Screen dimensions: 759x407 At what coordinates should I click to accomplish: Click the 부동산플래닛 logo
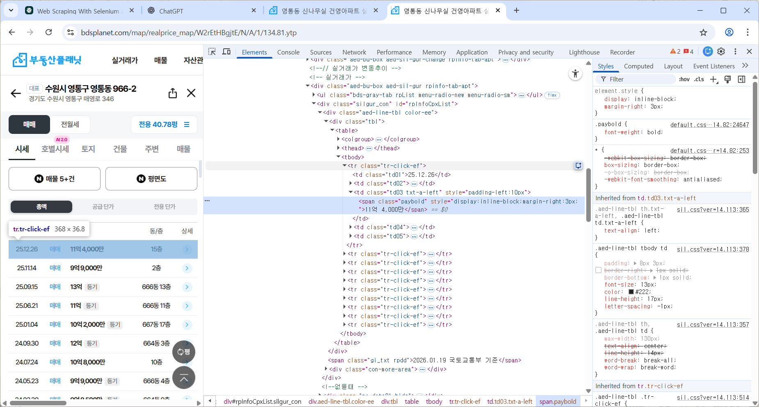click(47, 60)
